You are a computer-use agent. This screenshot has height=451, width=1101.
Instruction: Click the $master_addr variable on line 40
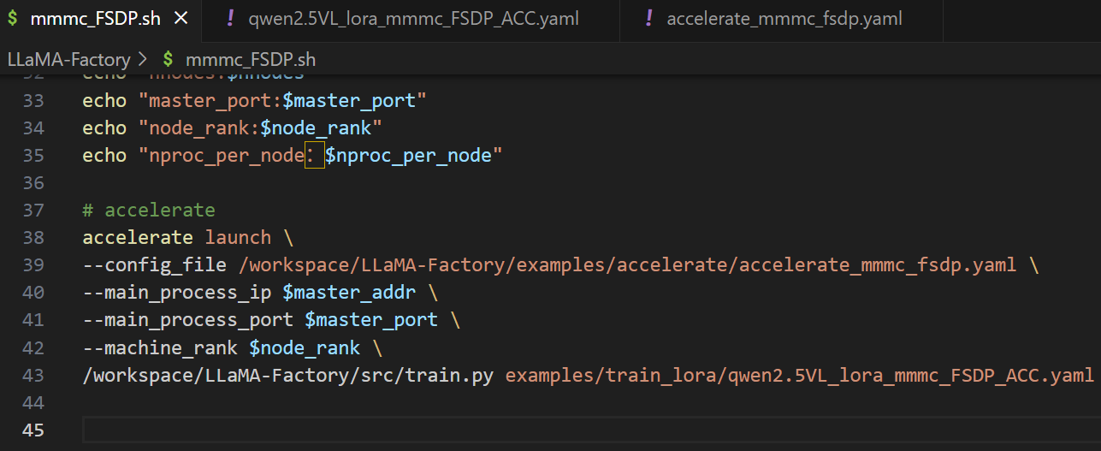pos(348,293)
